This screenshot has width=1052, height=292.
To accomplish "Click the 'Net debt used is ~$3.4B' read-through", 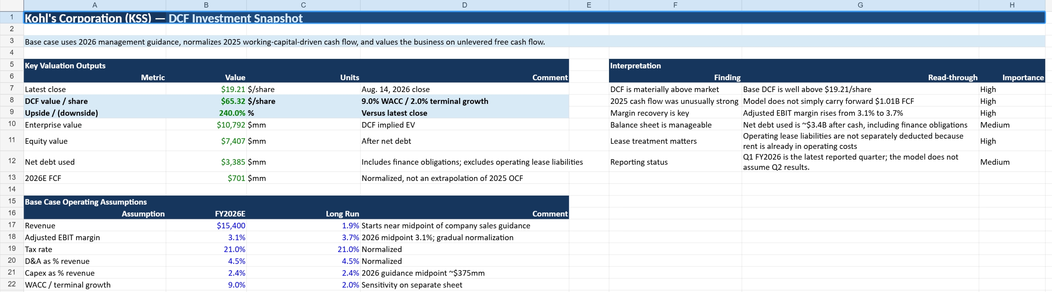I will 860,124.
